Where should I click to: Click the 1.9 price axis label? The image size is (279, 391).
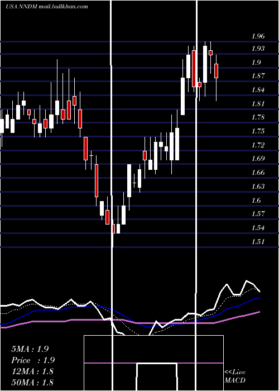[x=256, y=63]
